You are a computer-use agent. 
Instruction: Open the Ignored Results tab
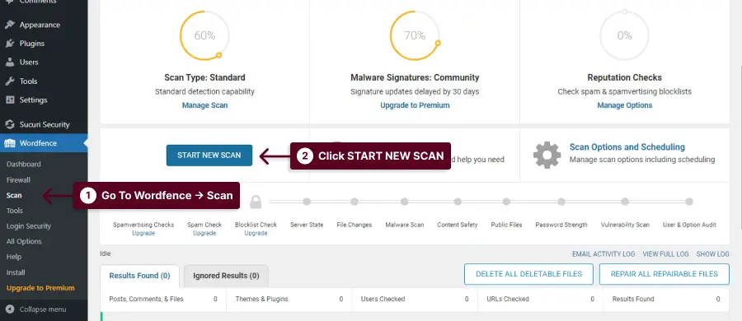[x=226, y=276]
